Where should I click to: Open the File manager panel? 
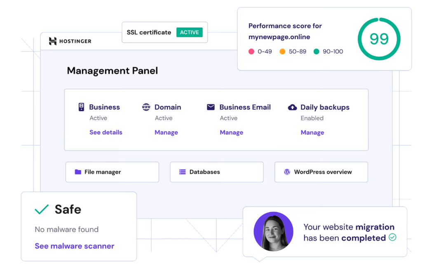112,172
